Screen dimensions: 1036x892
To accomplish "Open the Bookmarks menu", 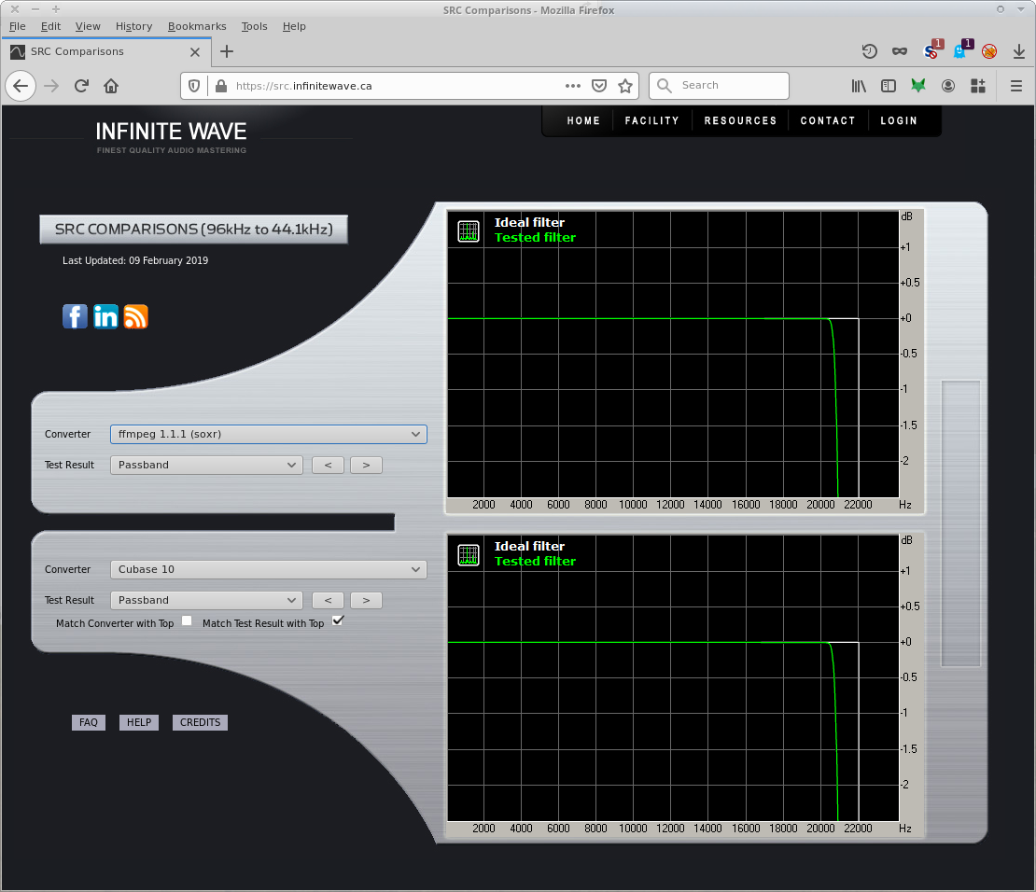I will (x=196, y=26).
